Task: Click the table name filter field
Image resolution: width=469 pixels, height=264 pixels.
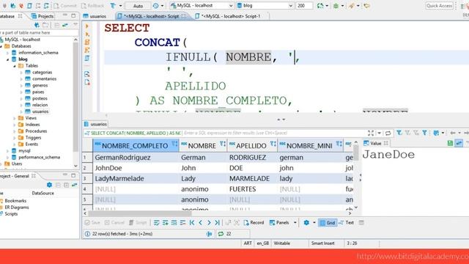Action: [x=38, y=32]
